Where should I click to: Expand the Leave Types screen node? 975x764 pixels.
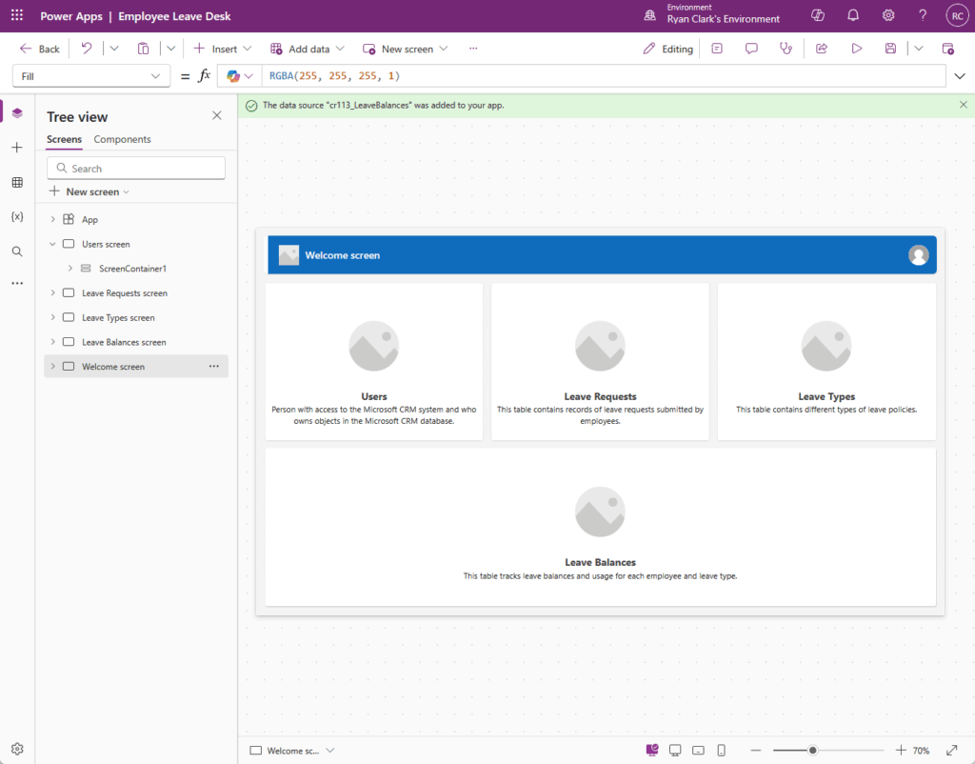(x=53, y=317)
